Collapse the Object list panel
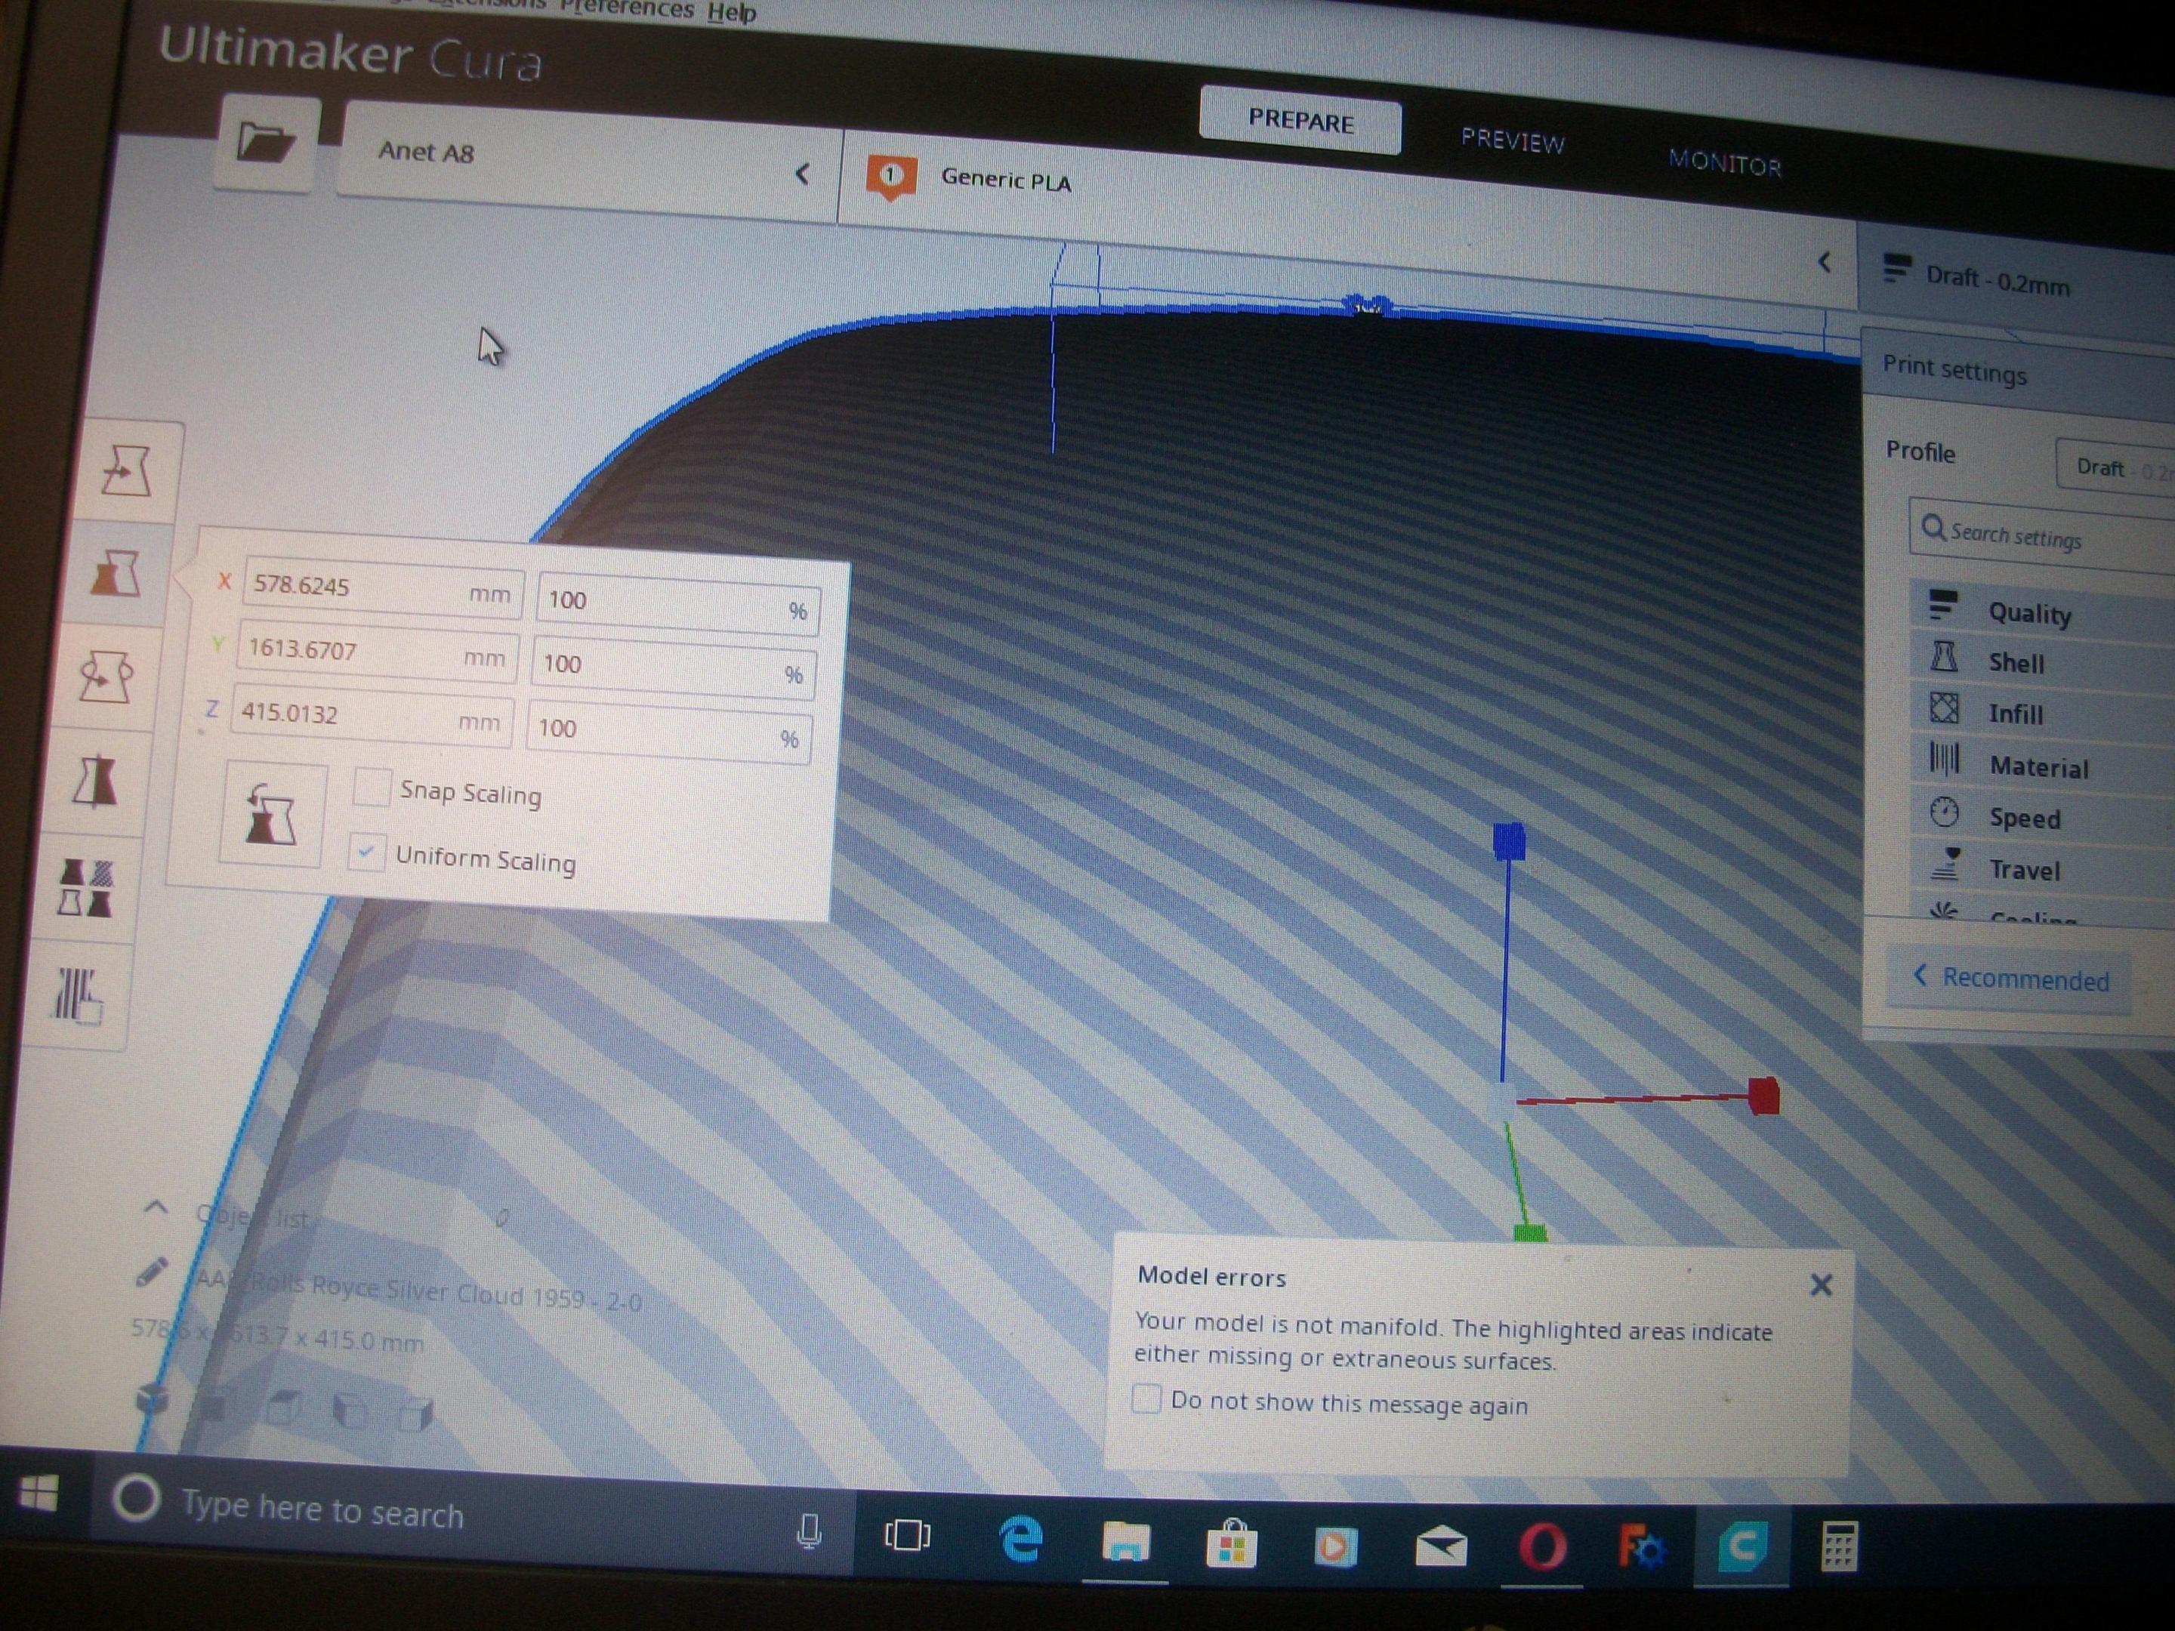 tap(156, 1207)
